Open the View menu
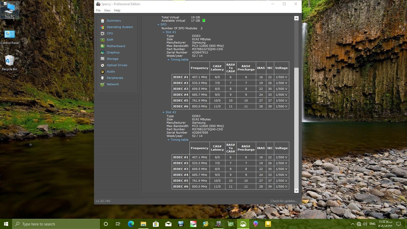This screenshot has width=407, height=229. (107, 10)
